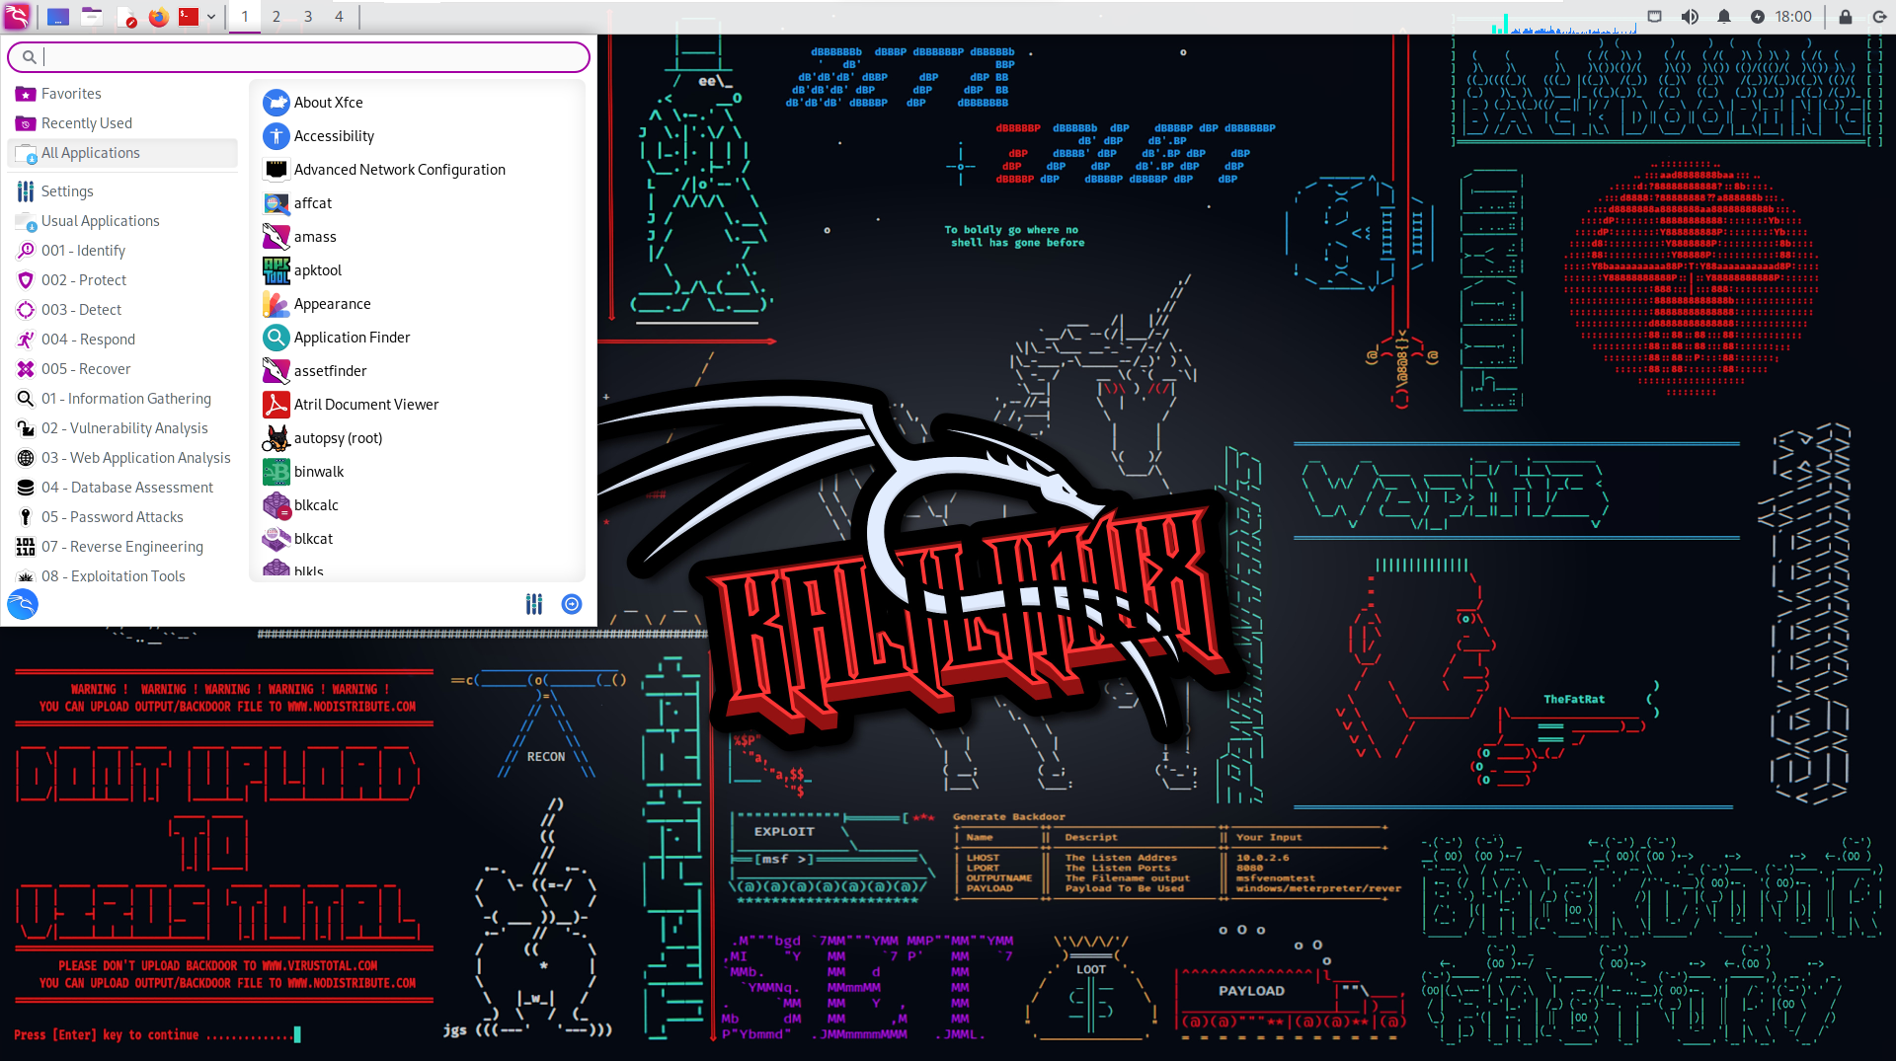
Task: Open the terminal dropdown arrow in taskbar
Action: point(210,17)
